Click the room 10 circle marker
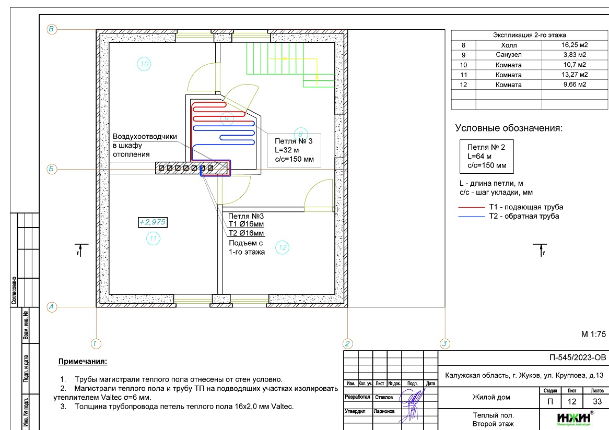Screen dimensions: 609x430 pyautogui.click(x=144, y=64)
